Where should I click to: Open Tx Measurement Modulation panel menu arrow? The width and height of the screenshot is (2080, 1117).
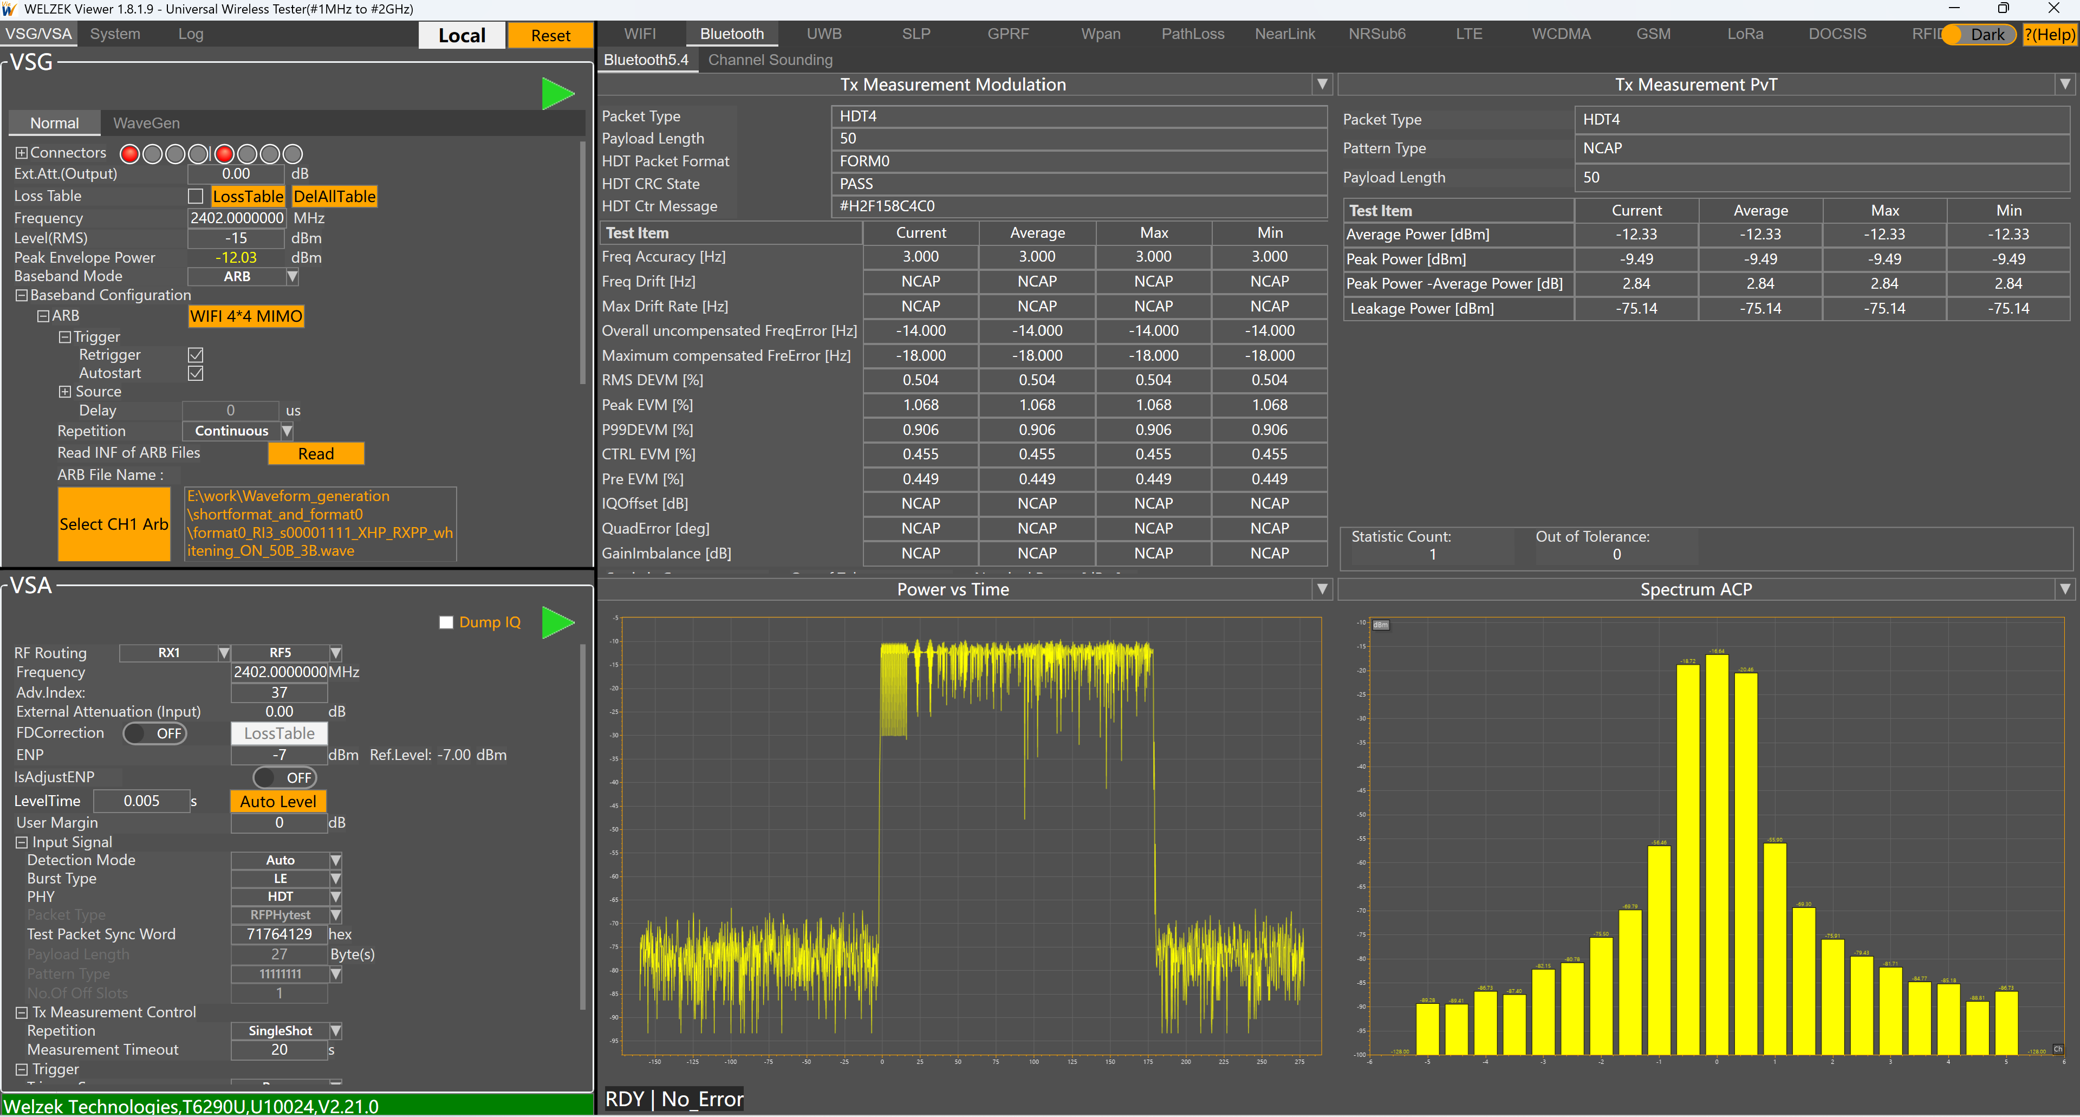[x=1322, y=84]
